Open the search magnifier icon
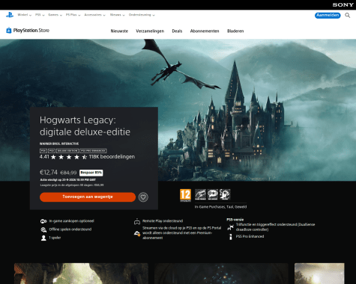 pyautogui.click(x=348, y=16)
